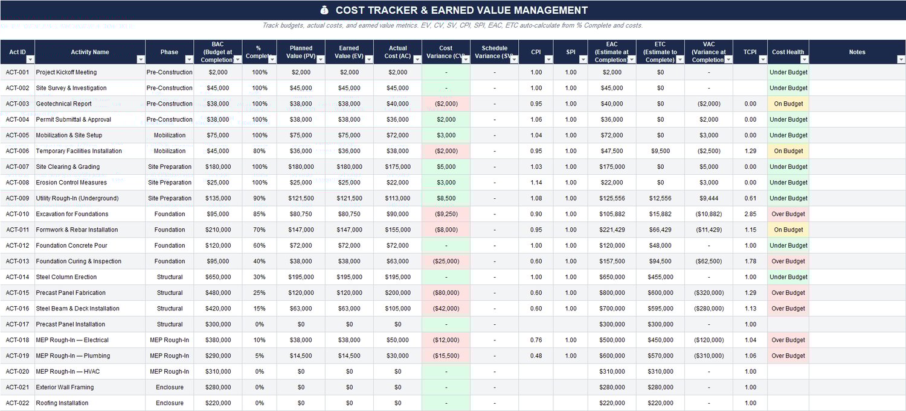This screenshot has height=411, width=906.
Task: Open the Actual Cost filter dropdown
Action: pos(417,60)
